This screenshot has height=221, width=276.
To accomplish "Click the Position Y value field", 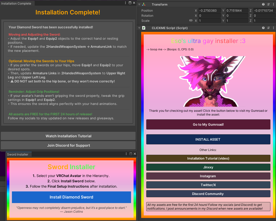I will pyautogui.click(x=237, y=11).
